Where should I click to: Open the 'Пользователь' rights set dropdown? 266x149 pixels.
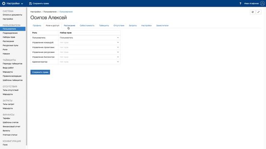coord(89,38)
